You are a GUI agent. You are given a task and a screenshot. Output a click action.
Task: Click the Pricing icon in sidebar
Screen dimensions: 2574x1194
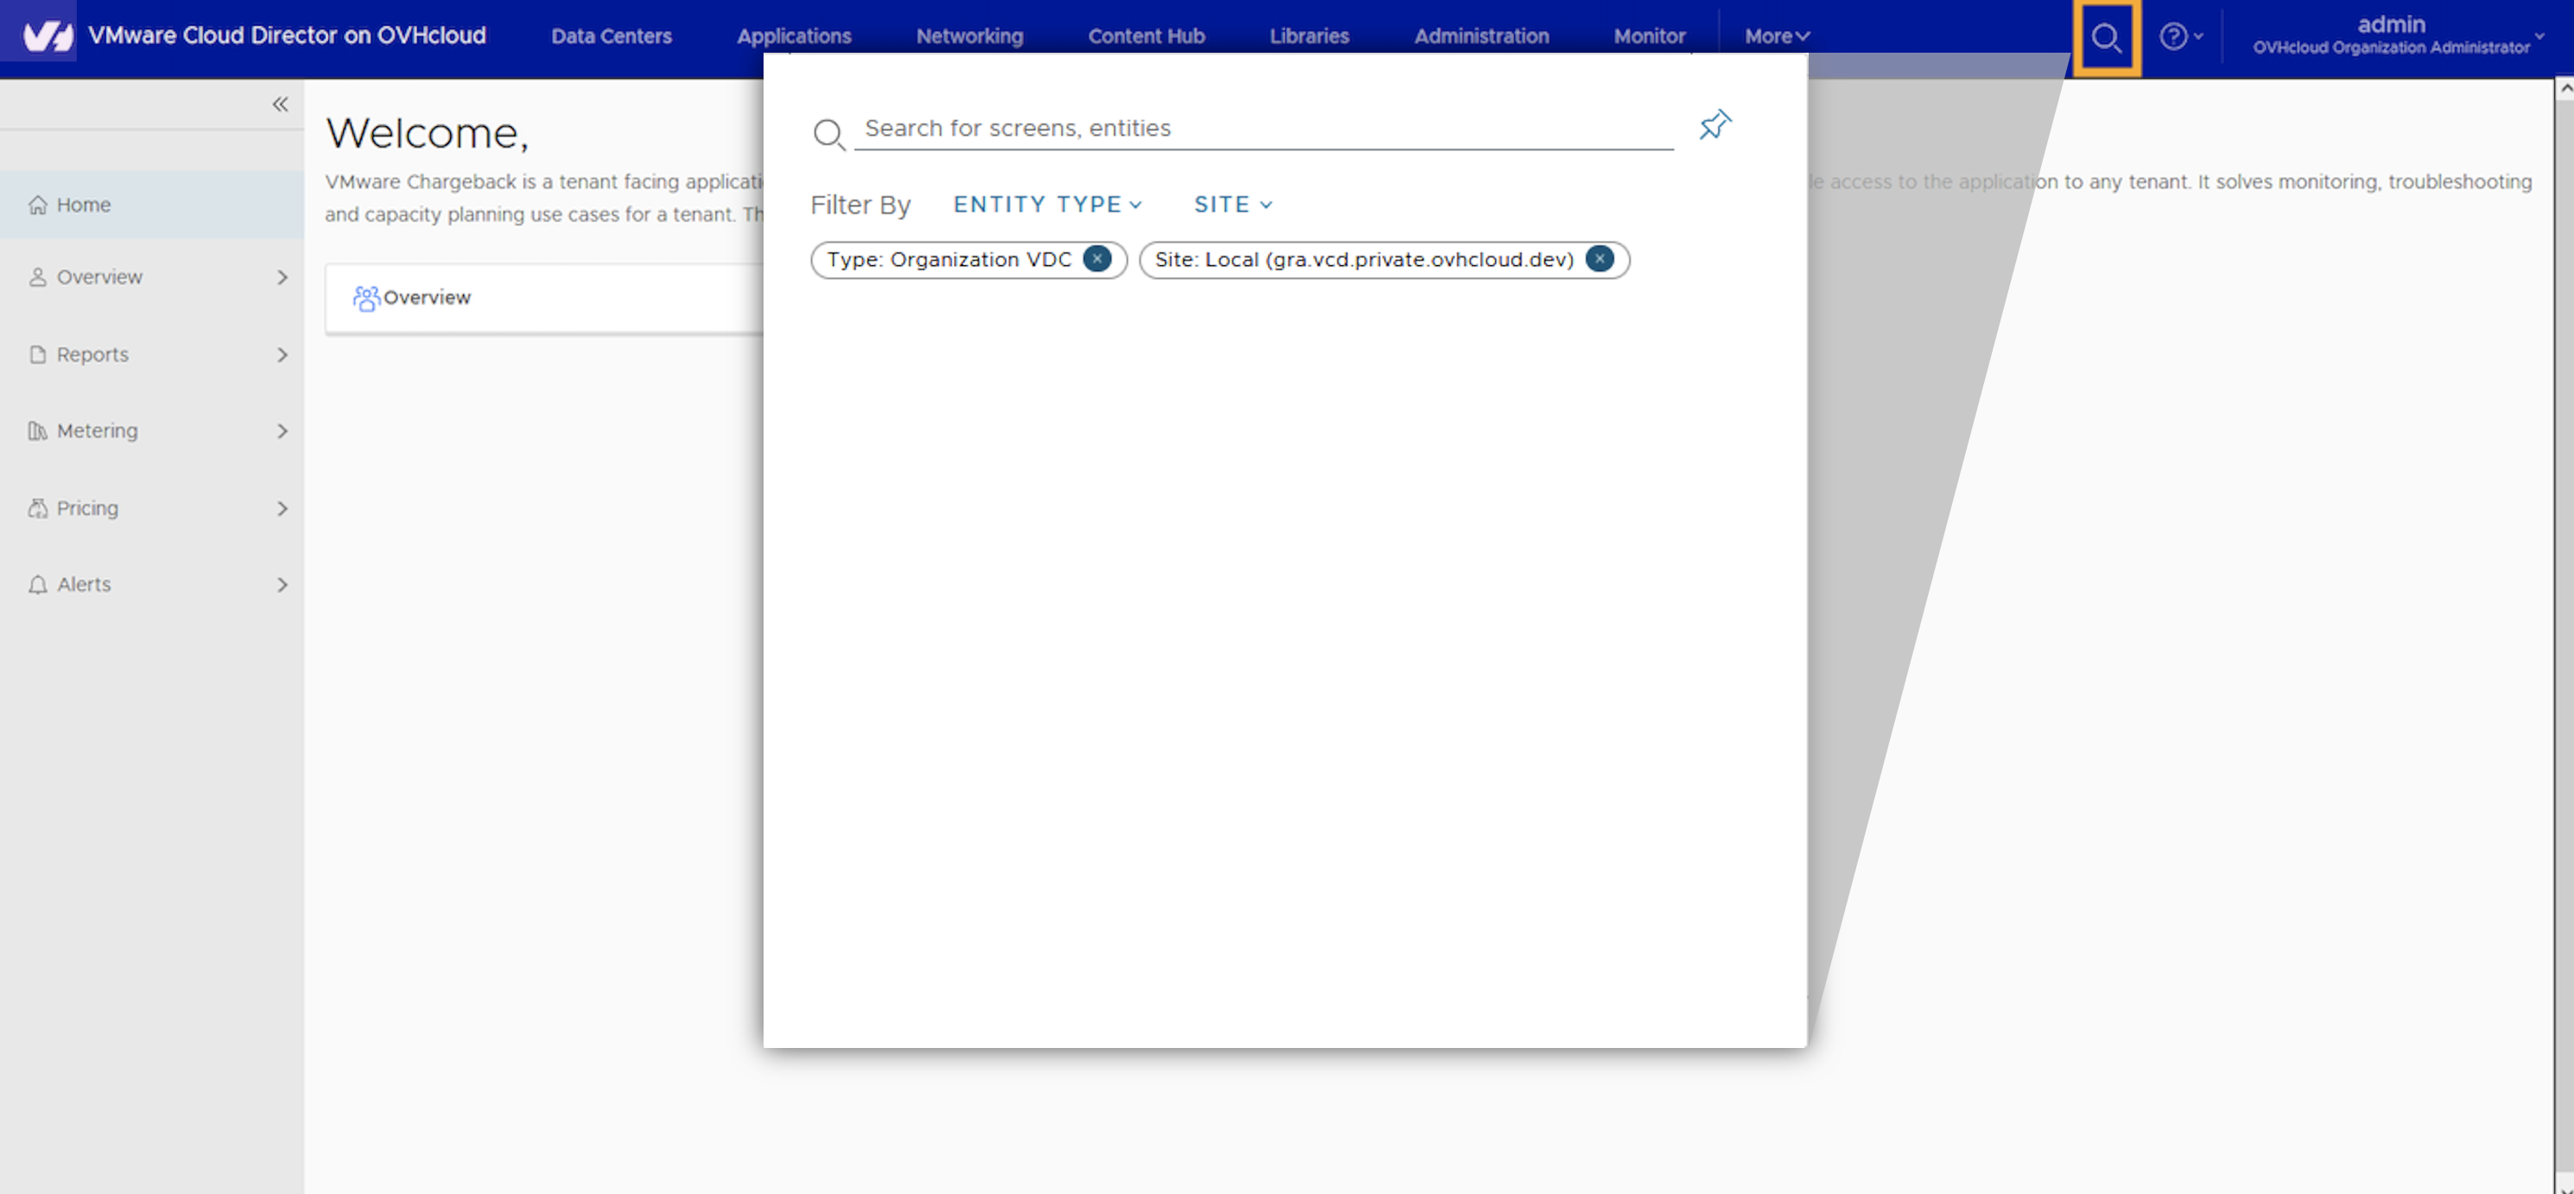(x=38, y=507)
